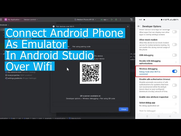Open the More actions three-dot menu
The width and height of the screenshot is (181, 136).
tap(120, 20)
